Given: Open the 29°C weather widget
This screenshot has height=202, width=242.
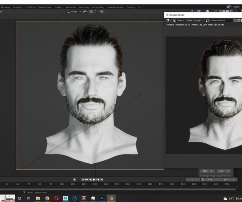Looking at the screenshot, I should [232, 198].
